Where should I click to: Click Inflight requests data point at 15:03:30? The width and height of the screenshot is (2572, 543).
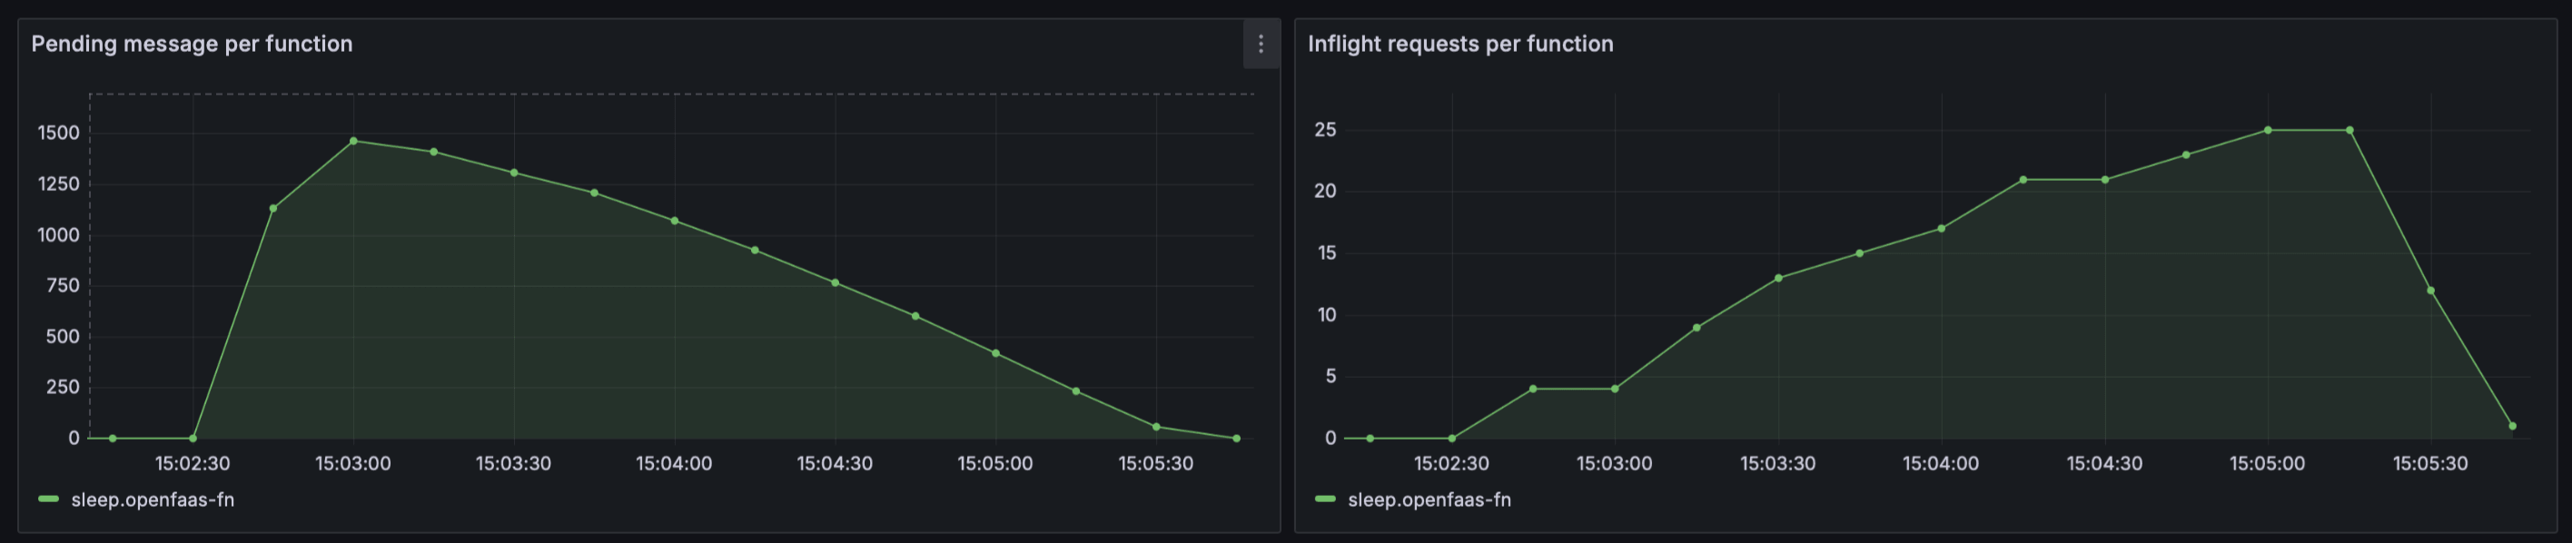(x=1778, y=278)
